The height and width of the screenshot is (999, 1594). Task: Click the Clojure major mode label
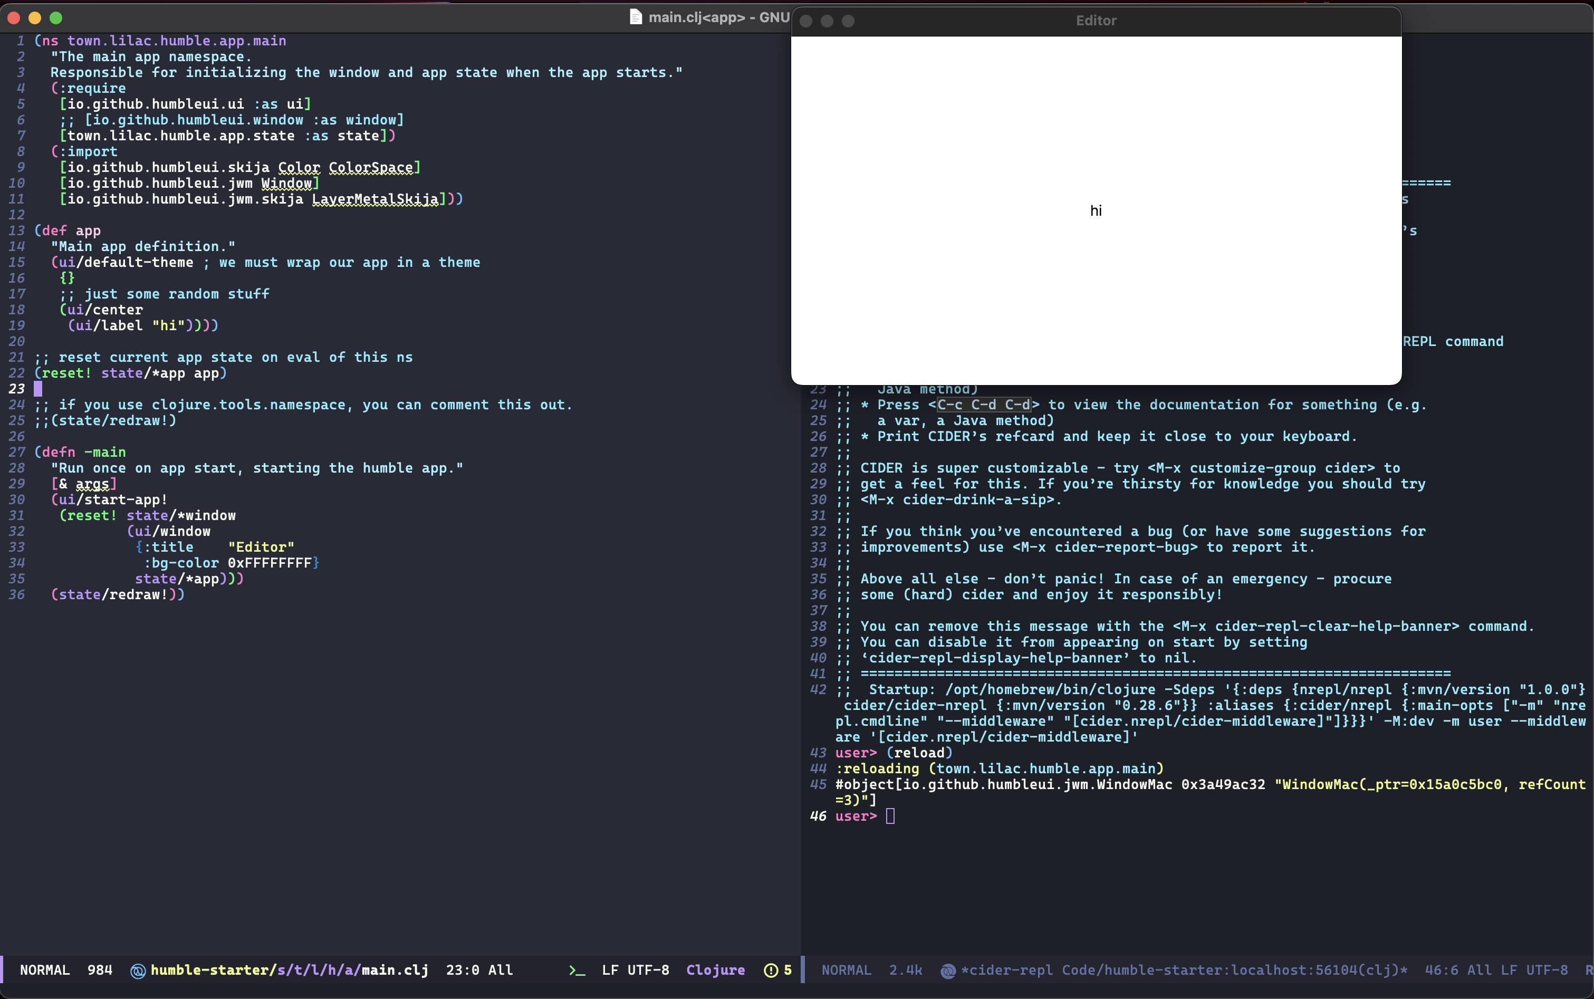[x=715, y=970]
